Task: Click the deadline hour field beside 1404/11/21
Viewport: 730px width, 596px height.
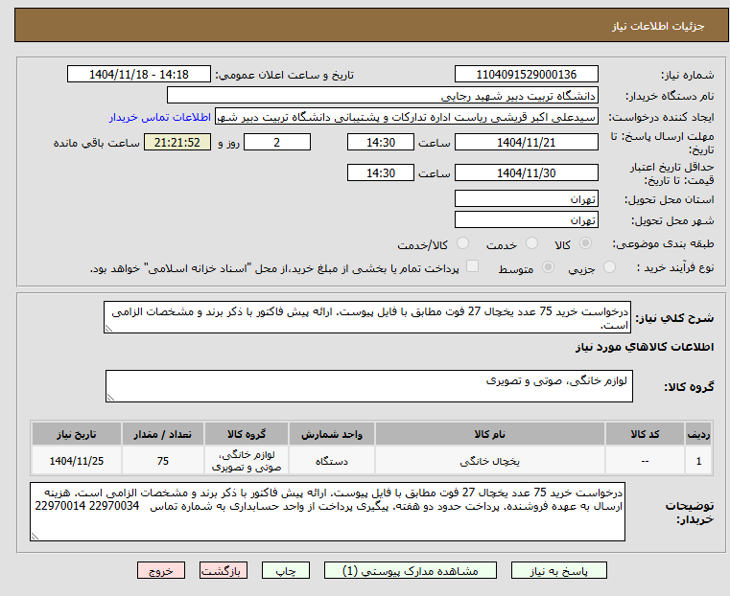Action: [x=381, y=142]
